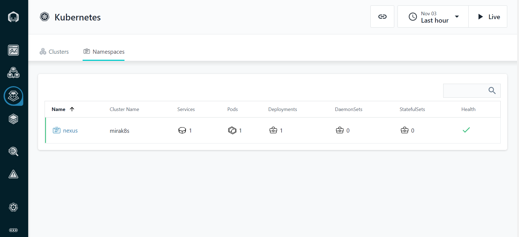
Task: Copy page link with chain icon button
Action: [382, 17]
